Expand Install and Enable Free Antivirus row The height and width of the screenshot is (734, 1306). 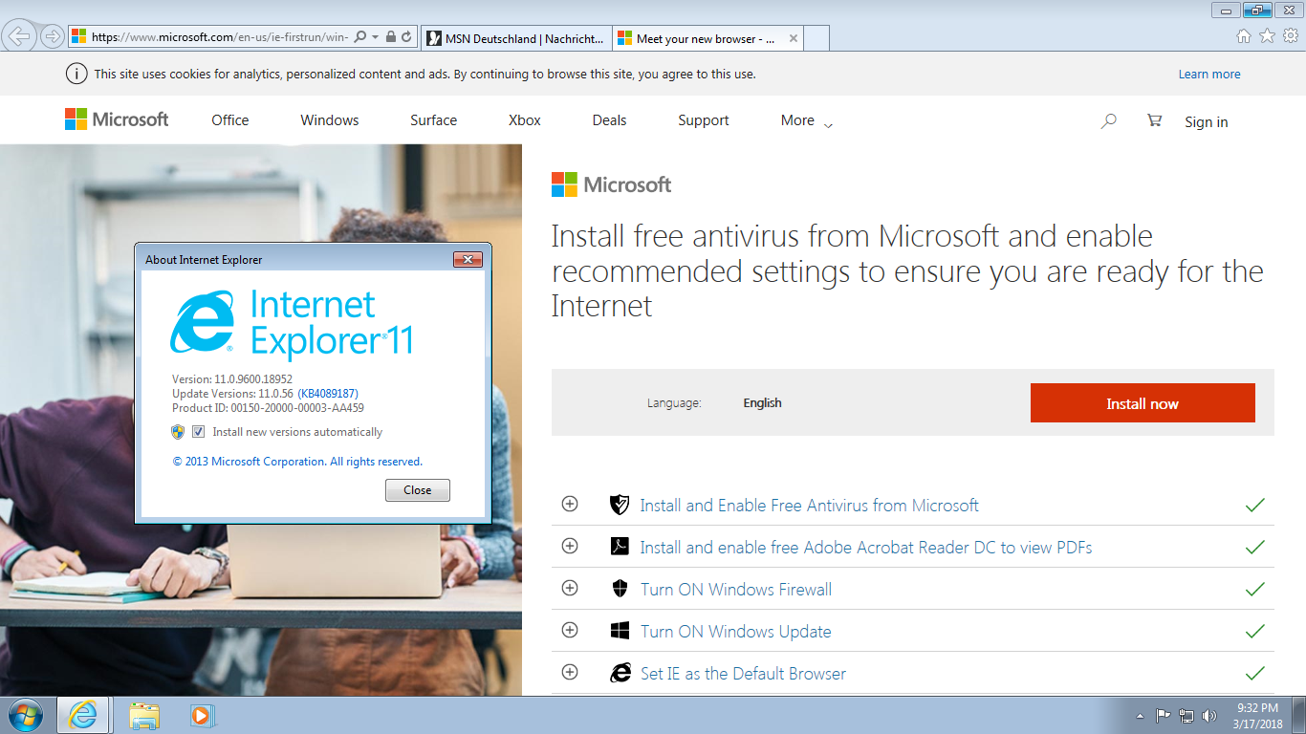point(570,504)
